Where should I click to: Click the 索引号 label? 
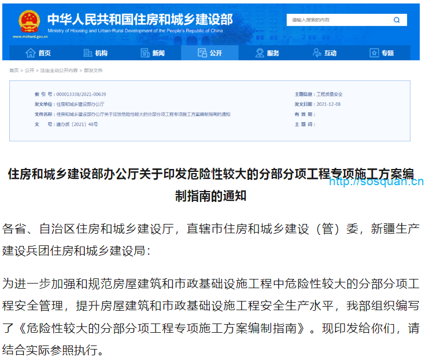pos(43,94)
